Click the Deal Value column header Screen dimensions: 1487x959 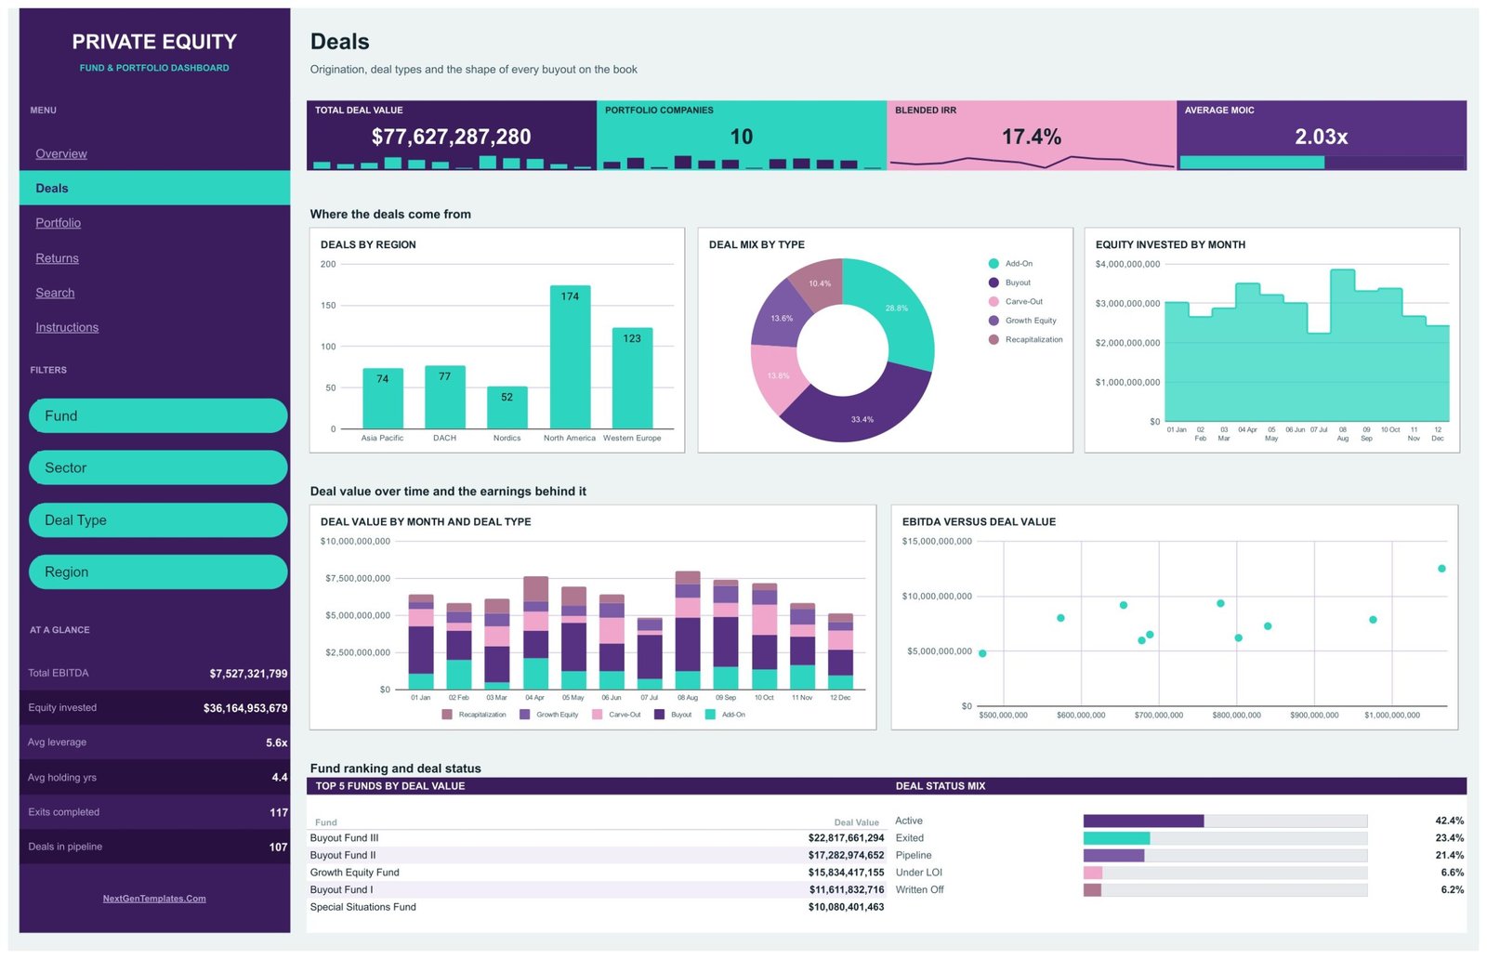pos(856,822)
